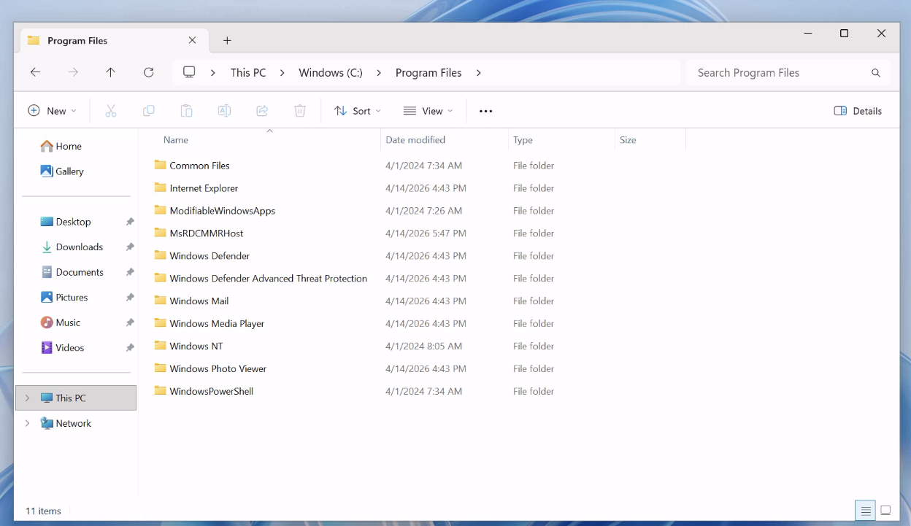
Task: Select Internet Explorer folder name
Action: tap(204, 188)
